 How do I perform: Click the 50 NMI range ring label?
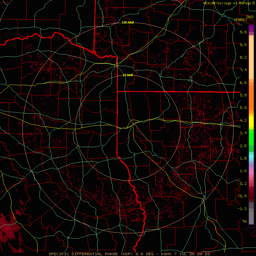[x=128, y=75]
